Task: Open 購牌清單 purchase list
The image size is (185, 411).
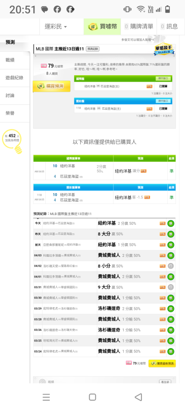Action: [139, 26]
